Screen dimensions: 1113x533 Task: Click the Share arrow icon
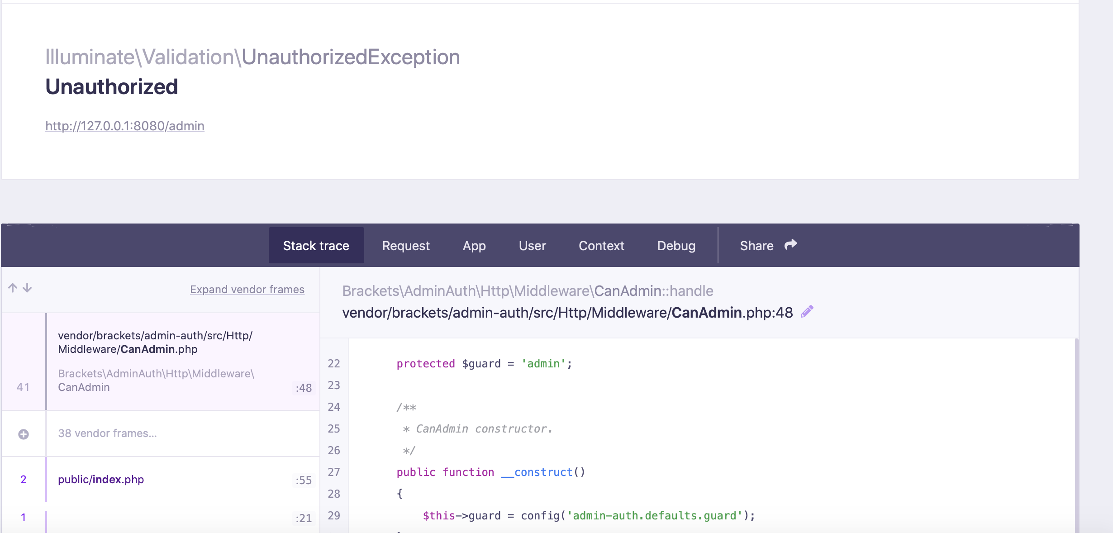point(790,245)
